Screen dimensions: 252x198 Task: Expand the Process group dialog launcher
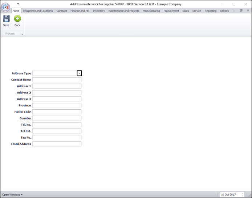[x=23, y=34]
